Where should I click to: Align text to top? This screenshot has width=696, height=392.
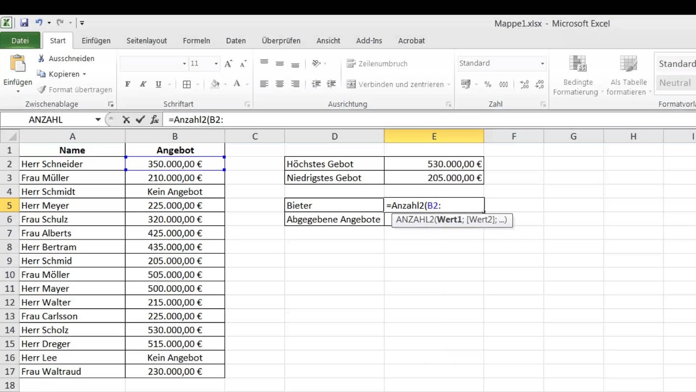(x=264, y=64)
